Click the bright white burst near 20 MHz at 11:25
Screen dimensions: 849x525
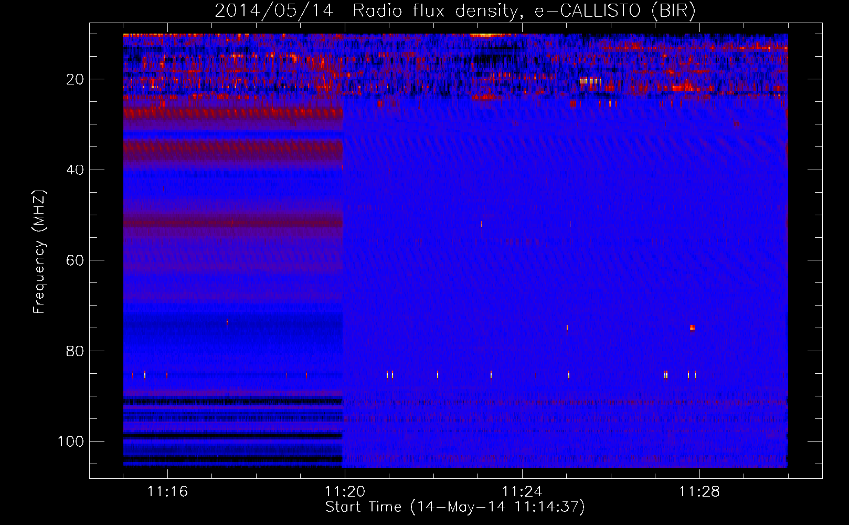(x=589, y=81)
